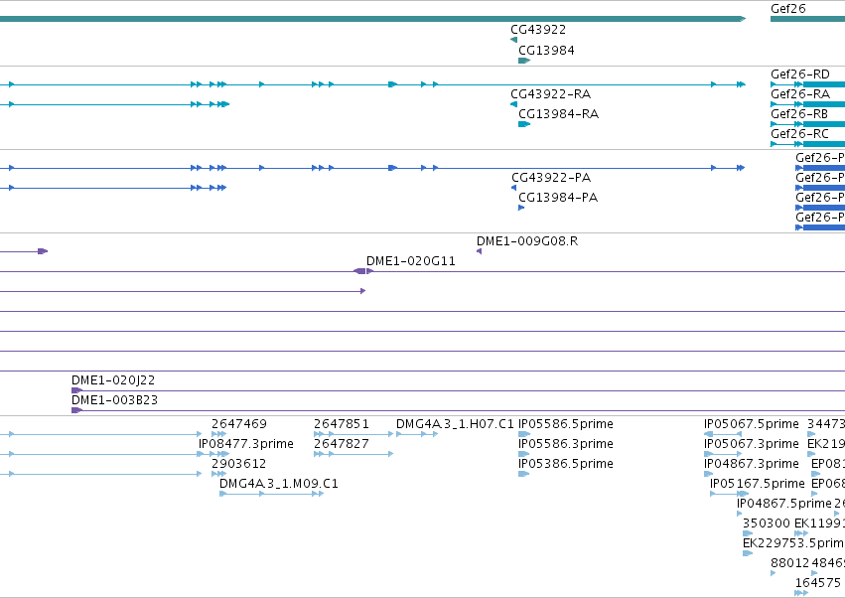This screenshot has height=598, width=845.
Task: Click the arrow glyph below CG43922-RA label
Action: (x=513, y=104)
